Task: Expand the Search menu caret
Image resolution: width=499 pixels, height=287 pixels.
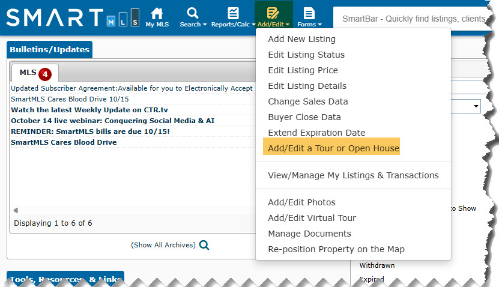Action: point(205,25)
